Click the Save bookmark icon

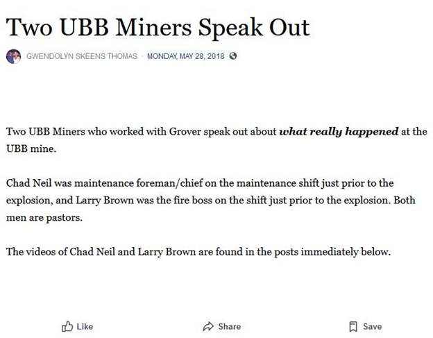click(353, 326)
